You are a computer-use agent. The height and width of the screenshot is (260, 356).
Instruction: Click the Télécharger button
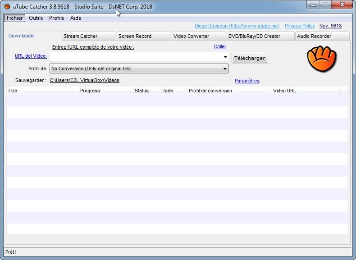[x=250, y=58]
